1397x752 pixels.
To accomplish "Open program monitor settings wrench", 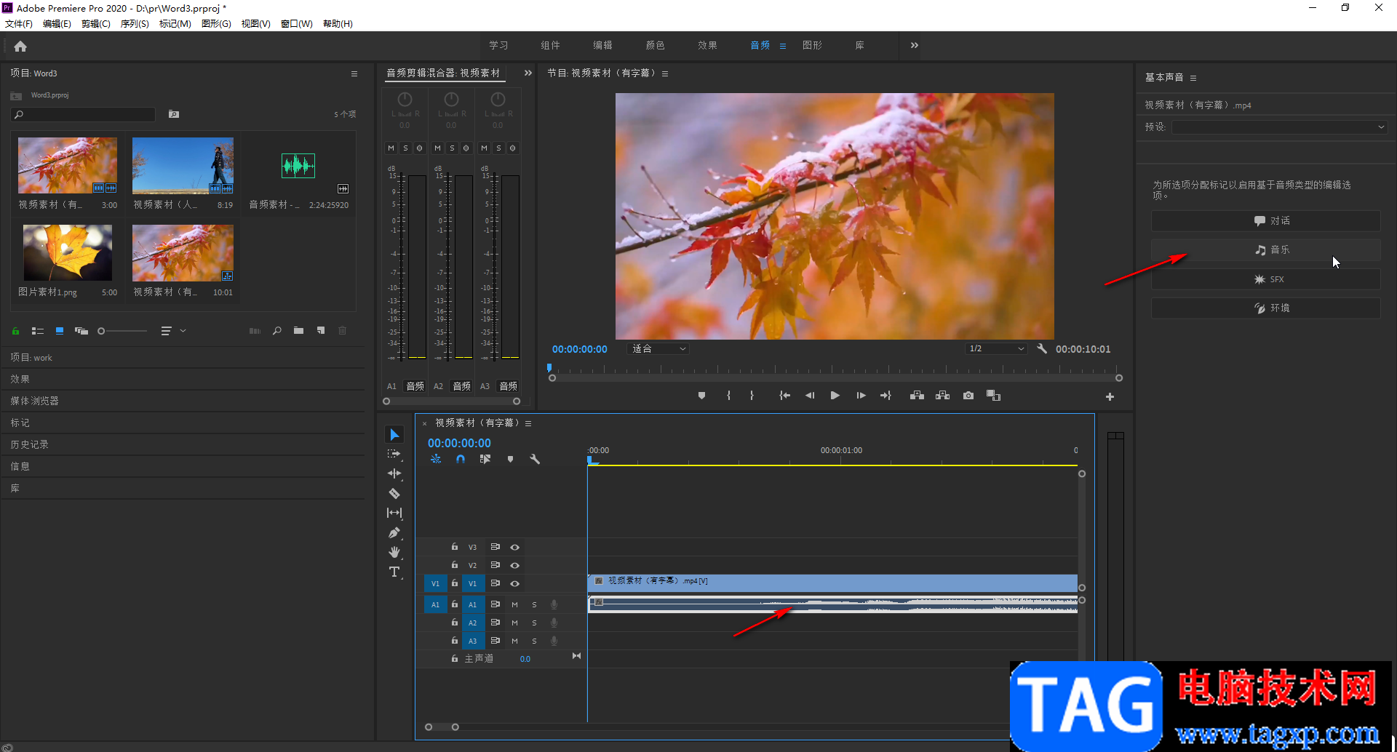I will pyautogui.click(x=1042, y=348).
